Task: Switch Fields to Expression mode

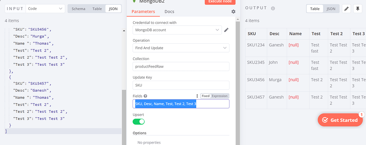Action: coord(219,96)
